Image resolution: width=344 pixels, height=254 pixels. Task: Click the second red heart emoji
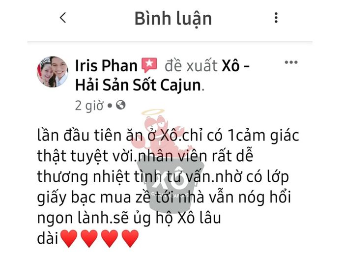tap(89, 238)
